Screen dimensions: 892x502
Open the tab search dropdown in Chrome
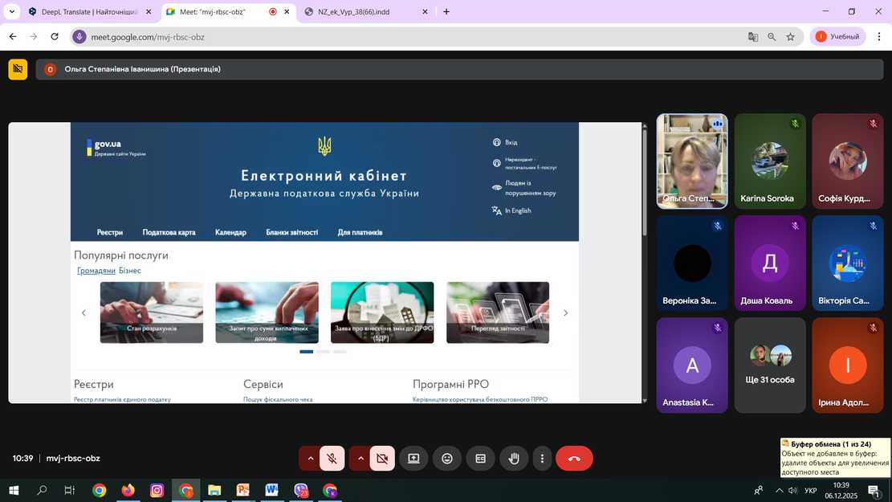(12, 12)
